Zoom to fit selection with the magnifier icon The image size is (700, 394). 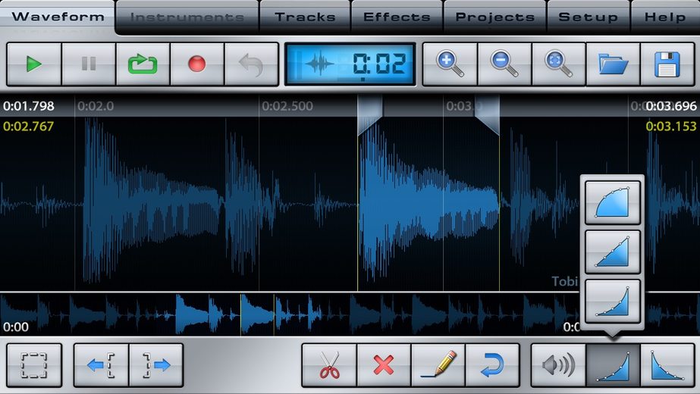pos(558,64)
